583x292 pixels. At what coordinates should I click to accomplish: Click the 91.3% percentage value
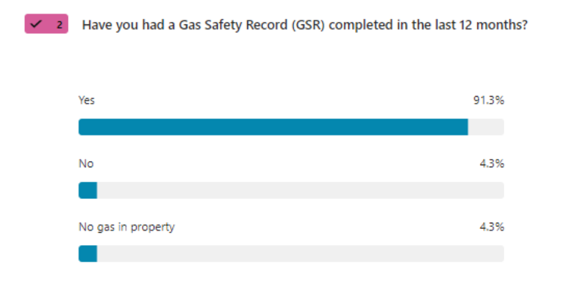click(x=488, y=100)
